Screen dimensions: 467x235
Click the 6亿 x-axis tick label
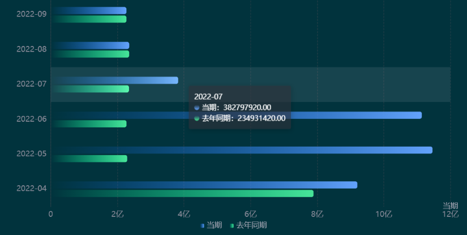250,214
